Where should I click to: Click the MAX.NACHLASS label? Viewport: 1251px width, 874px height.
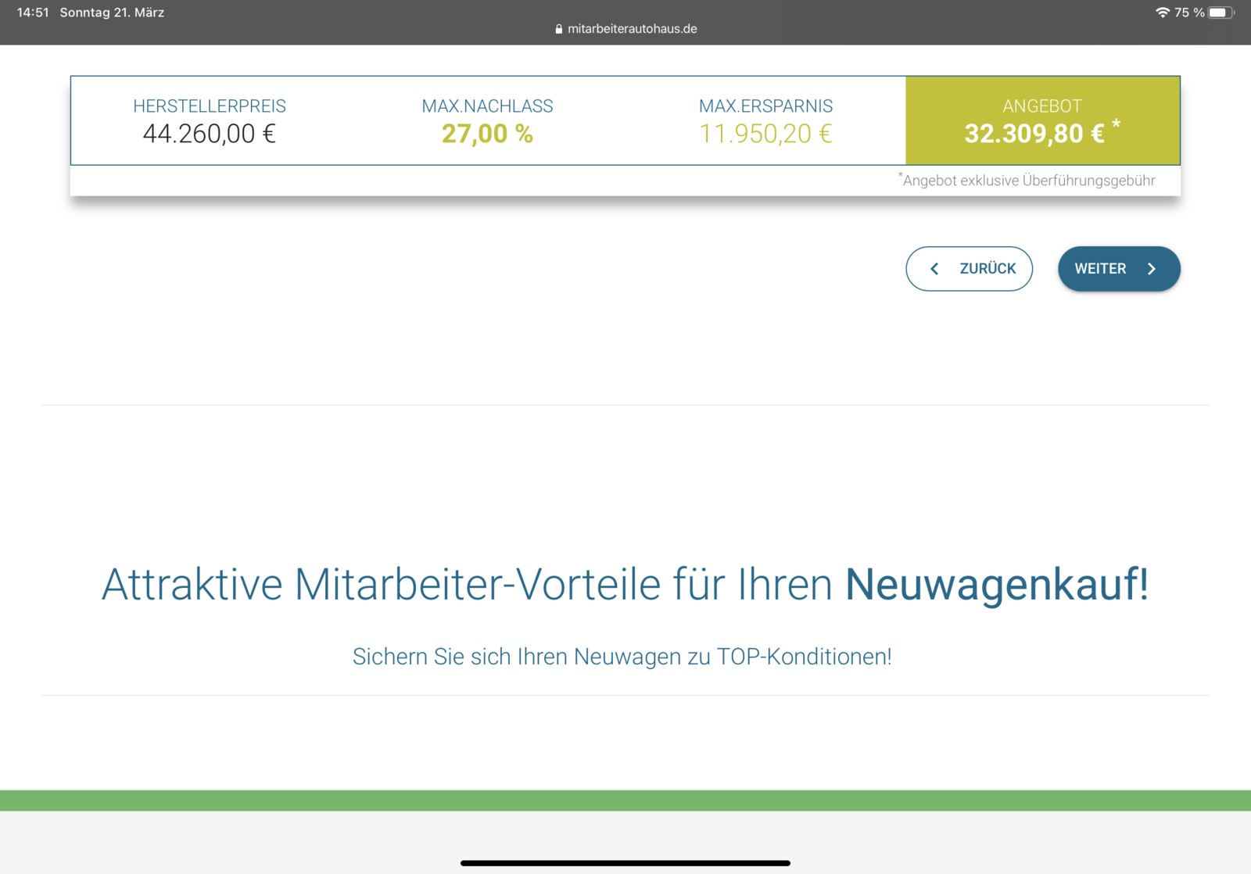487,106
